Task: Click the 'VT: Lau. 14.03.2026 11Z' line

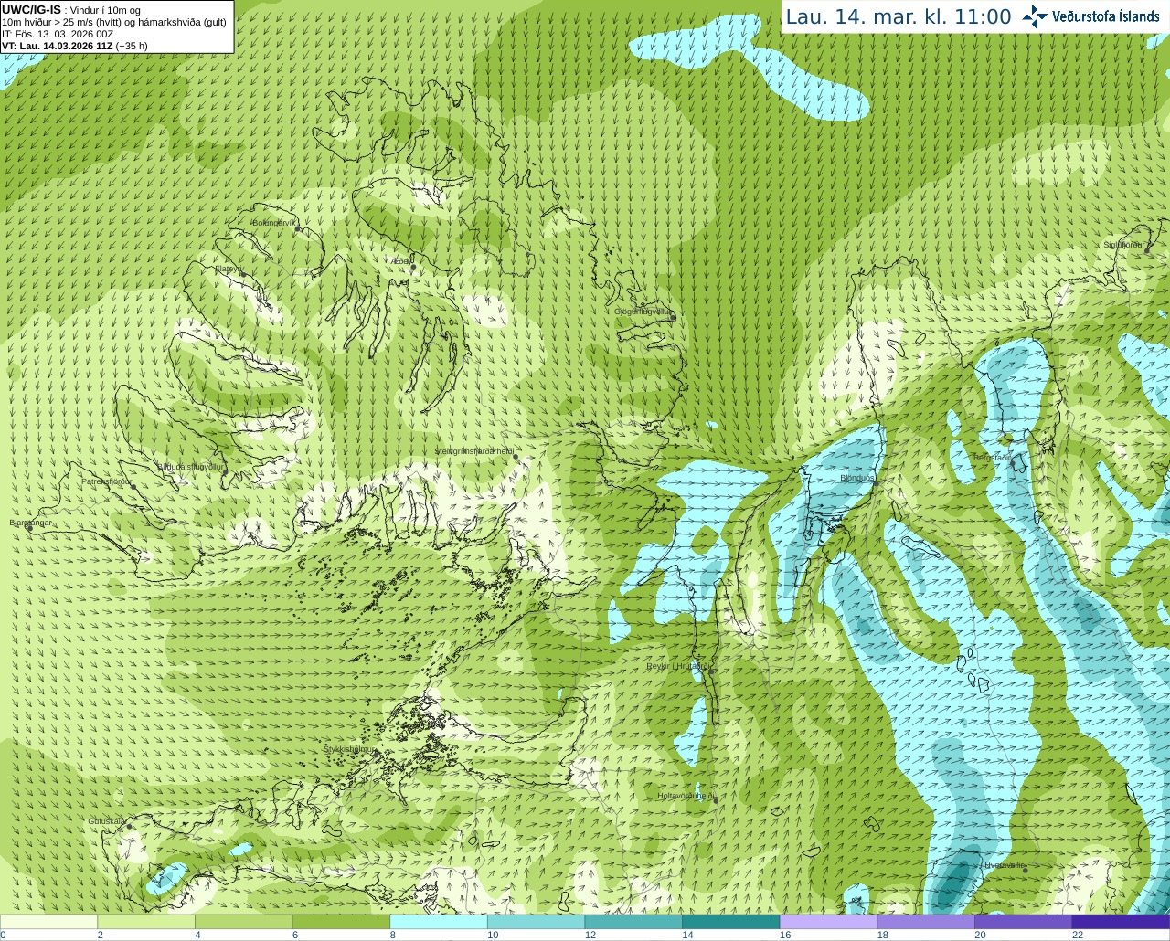Action: pos(57,46)
